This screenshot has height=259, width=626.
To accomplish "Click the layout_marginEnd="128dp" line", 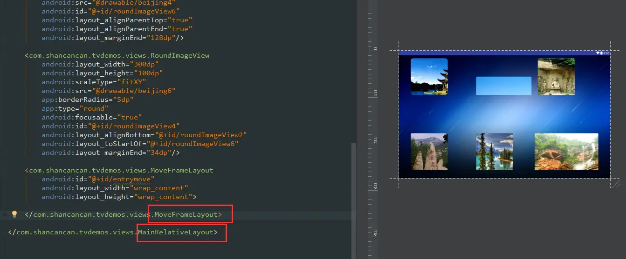I will click(113, 38).
